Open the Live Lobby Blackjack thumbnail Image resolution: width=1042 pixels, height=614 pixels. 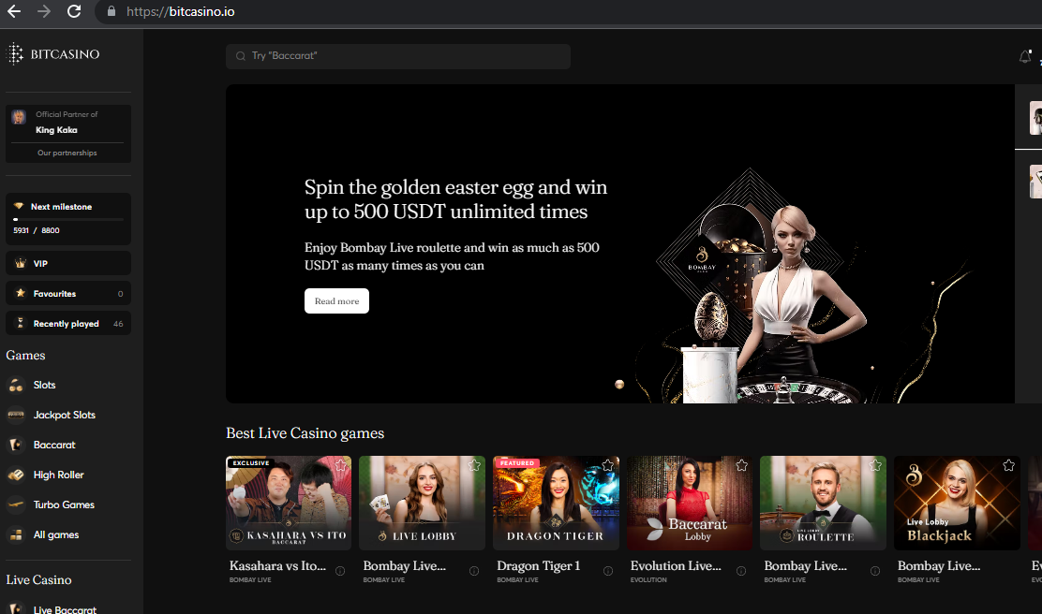(957, 503)
